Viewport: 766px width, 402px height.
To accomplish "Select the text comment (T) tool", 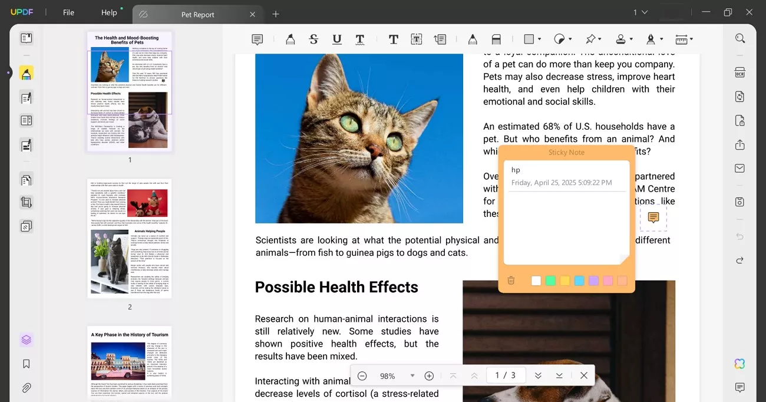I will coord(394,39).
